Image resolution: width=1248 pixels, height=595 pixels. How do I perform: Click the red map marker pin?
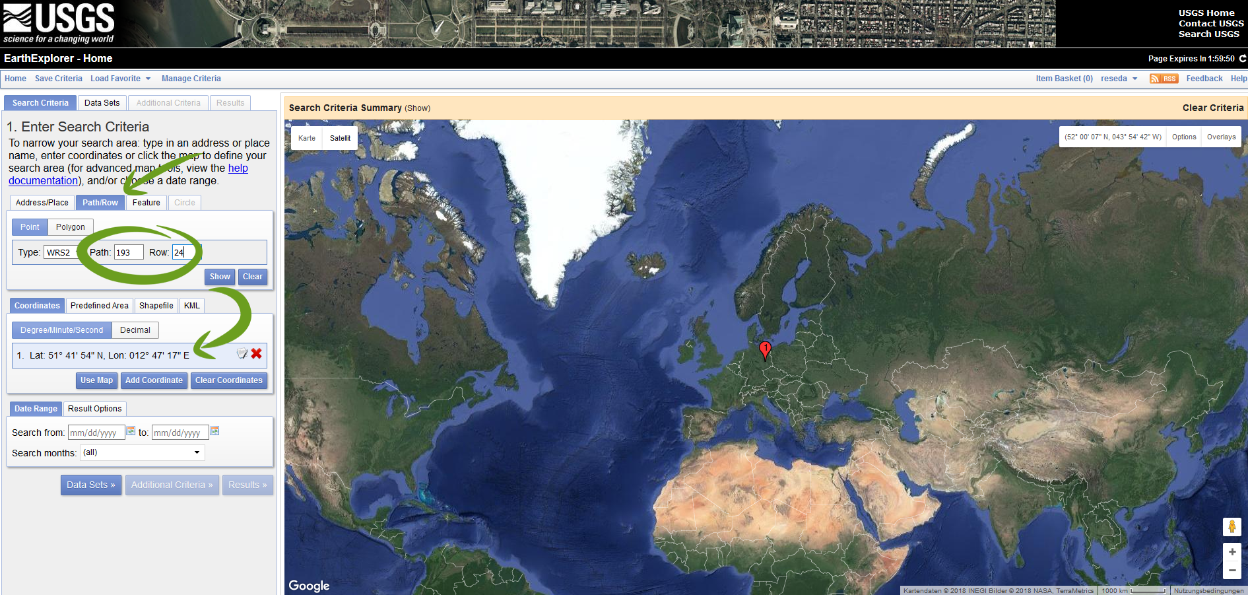click(765, 349)
